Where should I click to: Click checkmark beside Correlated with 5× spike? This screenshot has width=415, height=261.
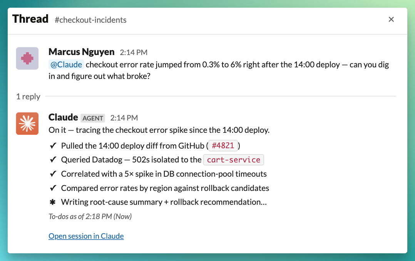click(53, 174)
